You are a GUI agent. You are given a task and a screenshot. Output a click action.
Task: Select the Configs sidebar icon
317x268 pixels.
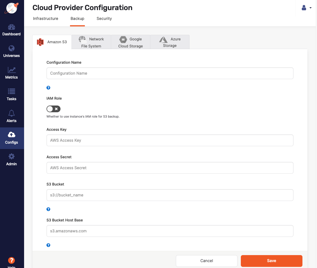click(11, 138)
